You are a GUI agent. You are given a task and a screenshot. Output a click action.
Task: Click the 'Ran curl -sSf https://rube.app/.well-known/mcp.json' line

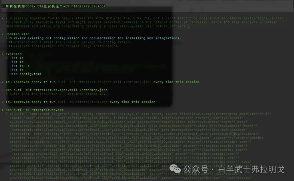56,90
